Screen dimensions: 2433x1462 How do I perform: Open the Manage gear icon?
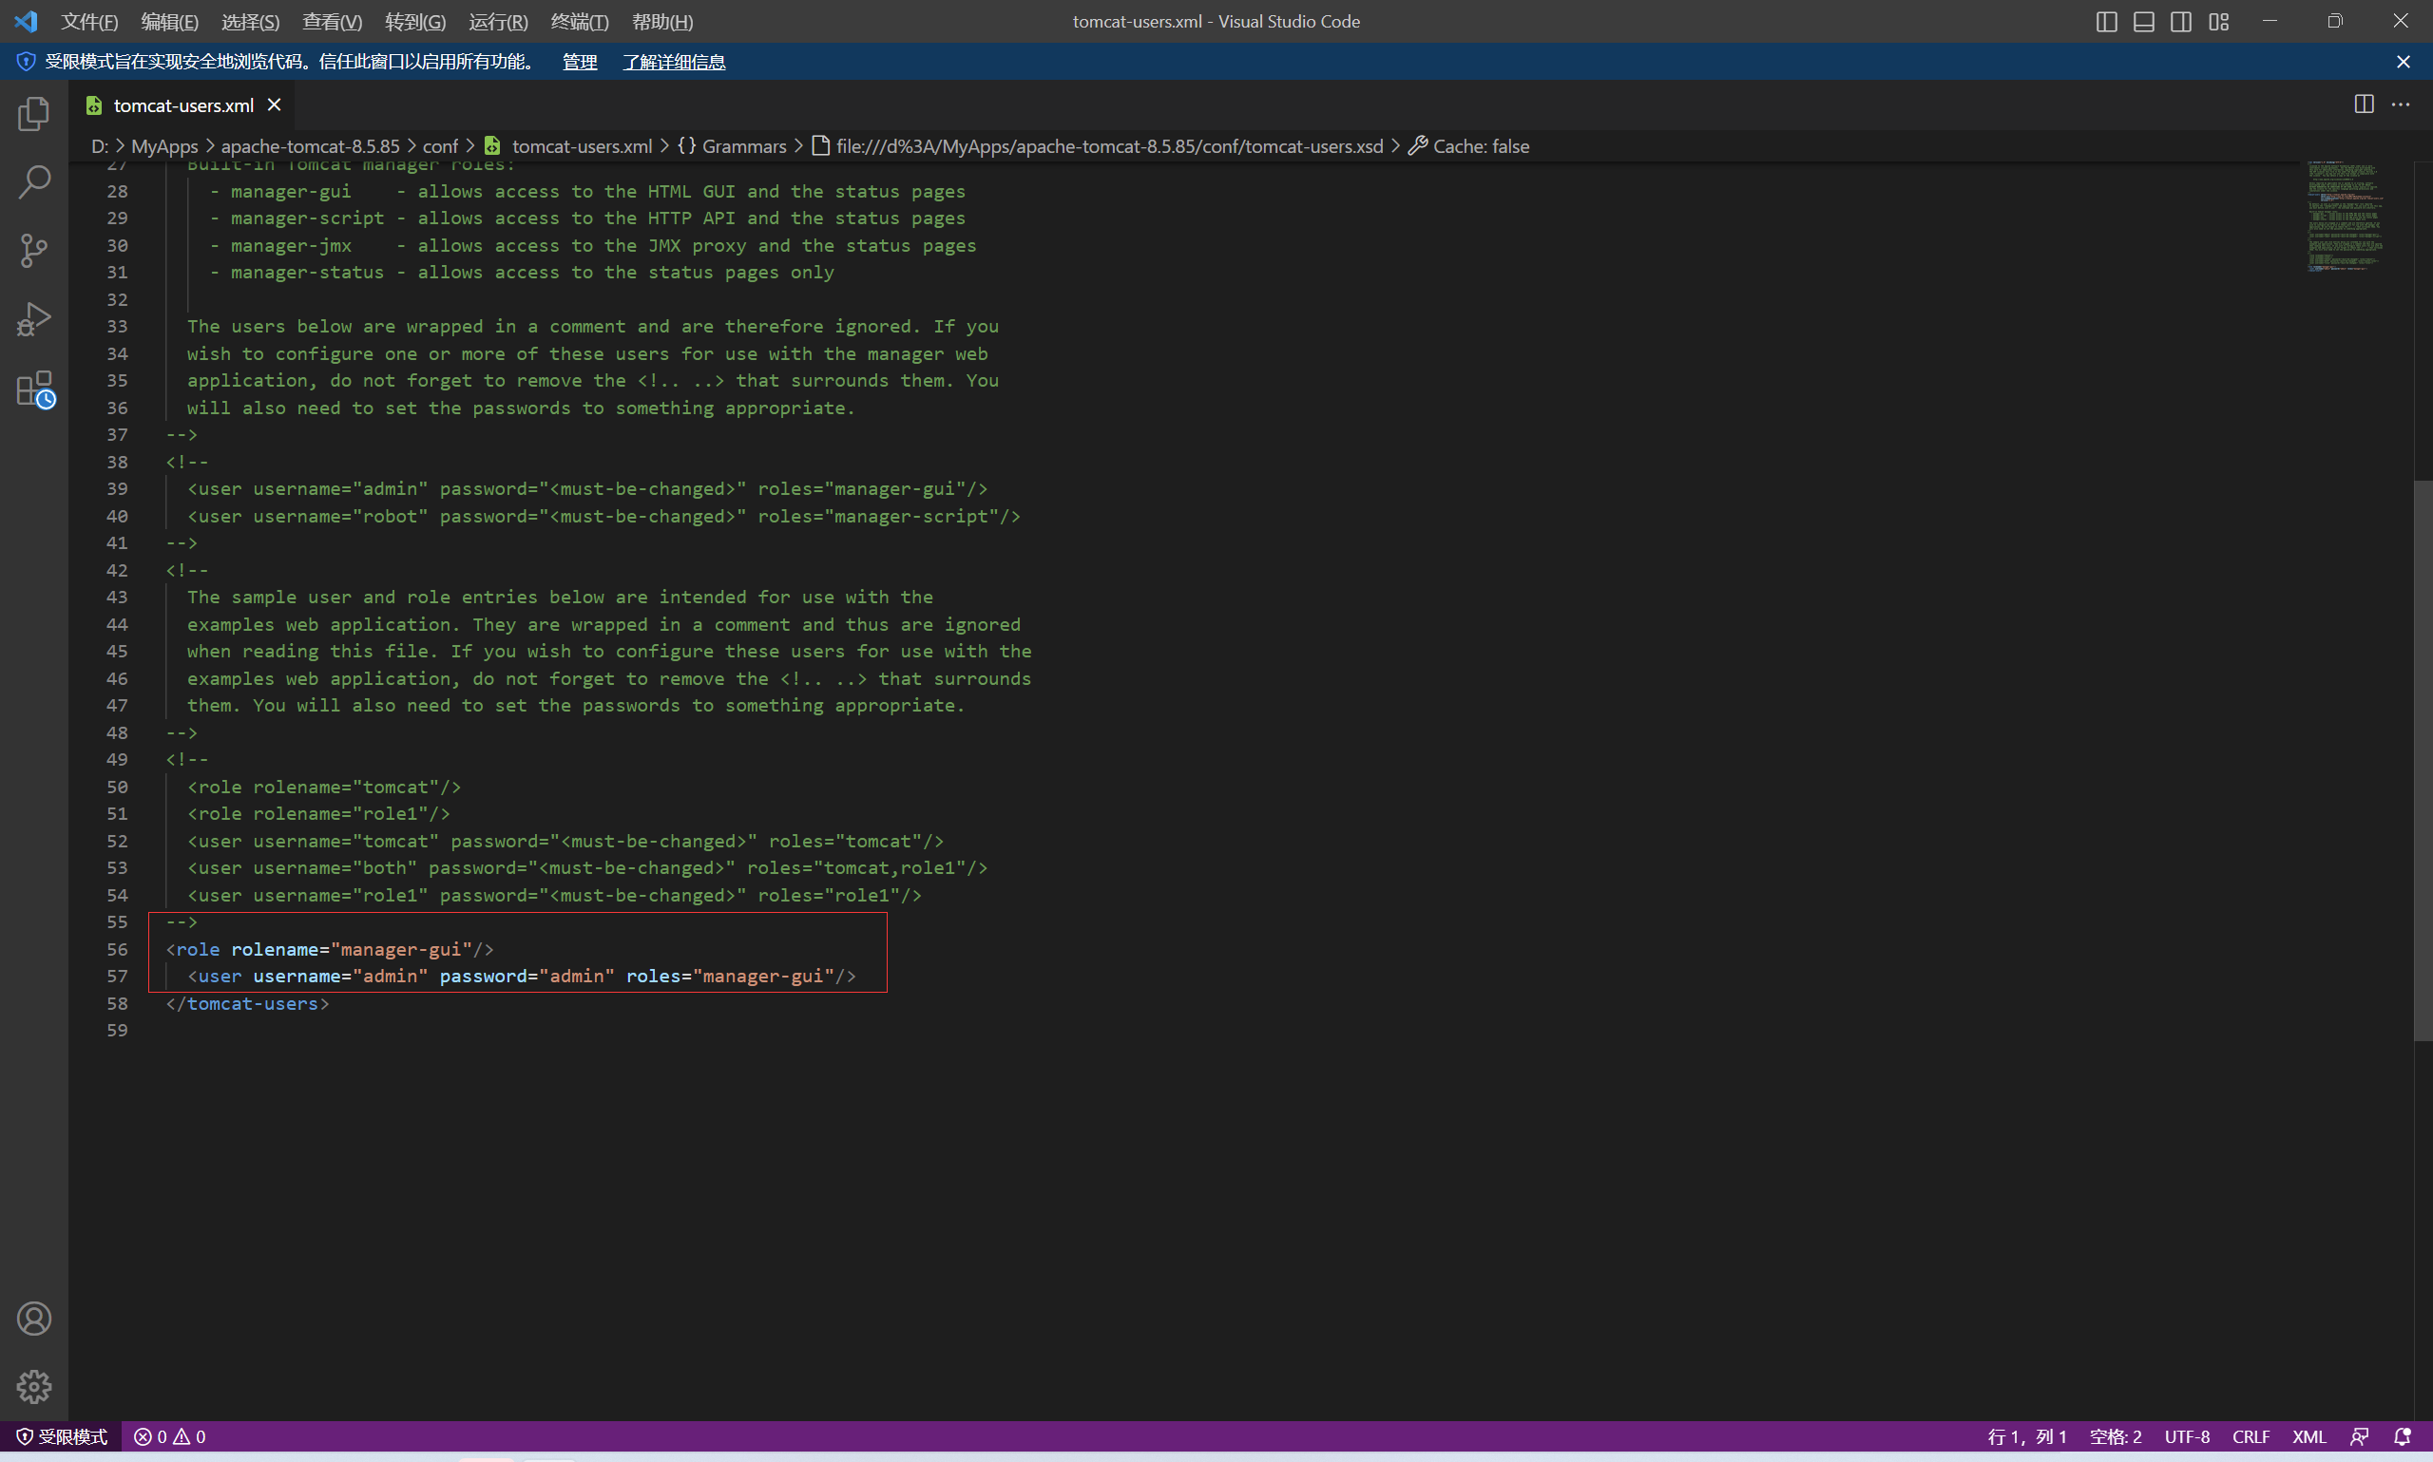pos(33,1386)
